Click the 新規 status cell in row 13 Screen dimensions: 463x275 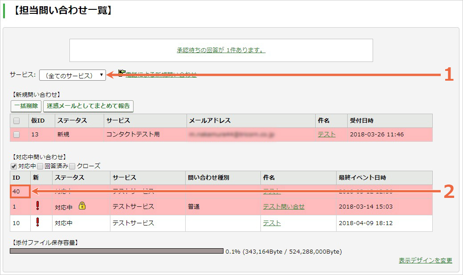coord(79,134)
